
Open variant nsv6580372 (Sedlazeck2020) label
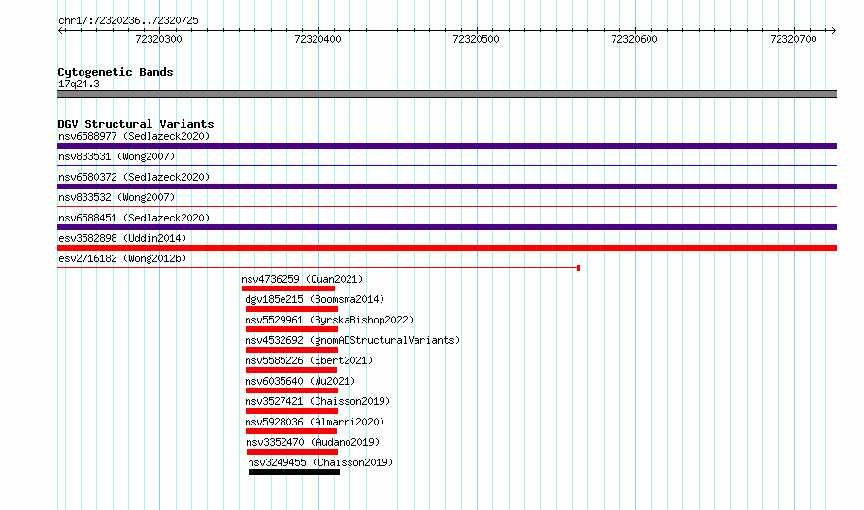(134, 177)
